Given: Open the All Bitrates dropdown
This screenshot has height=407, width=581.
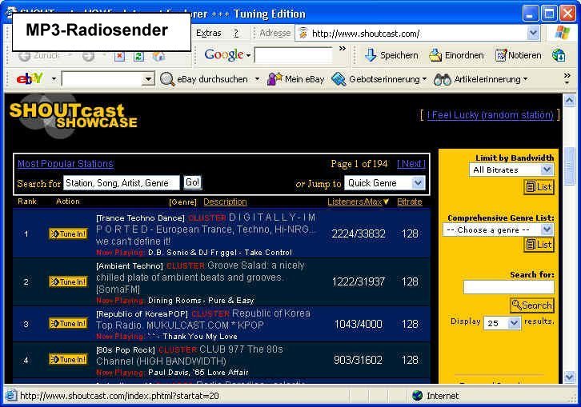Looking at the screenshot, I should coord(511,170).
